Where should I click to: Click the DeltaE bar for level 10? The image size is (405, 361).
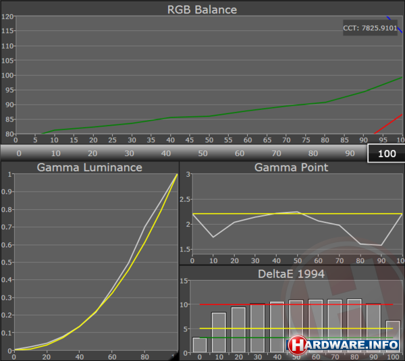(219, 333)
